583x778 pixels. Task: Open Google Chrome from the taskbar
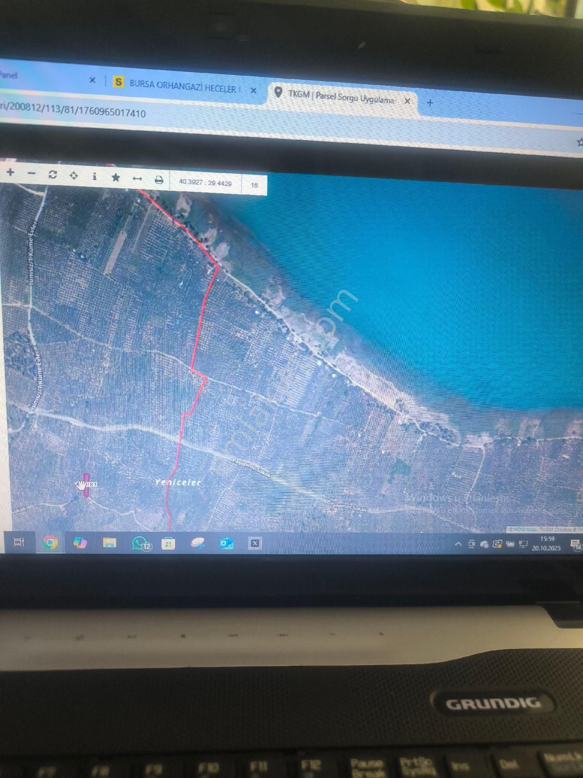pyautogui.click(x=50, y=543)
